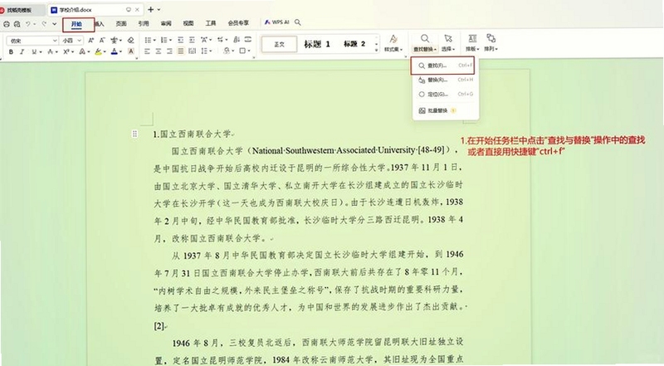Click the print icon in quick access
Screen dimensions: 664x366
[x=7, y=24]
